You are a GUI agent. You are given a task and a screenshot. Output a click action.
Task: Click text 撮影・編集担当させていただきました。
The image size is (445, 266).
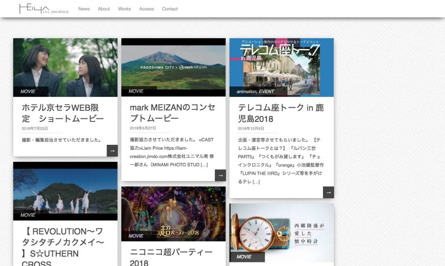pyautogui.click(x=62, y=140)
